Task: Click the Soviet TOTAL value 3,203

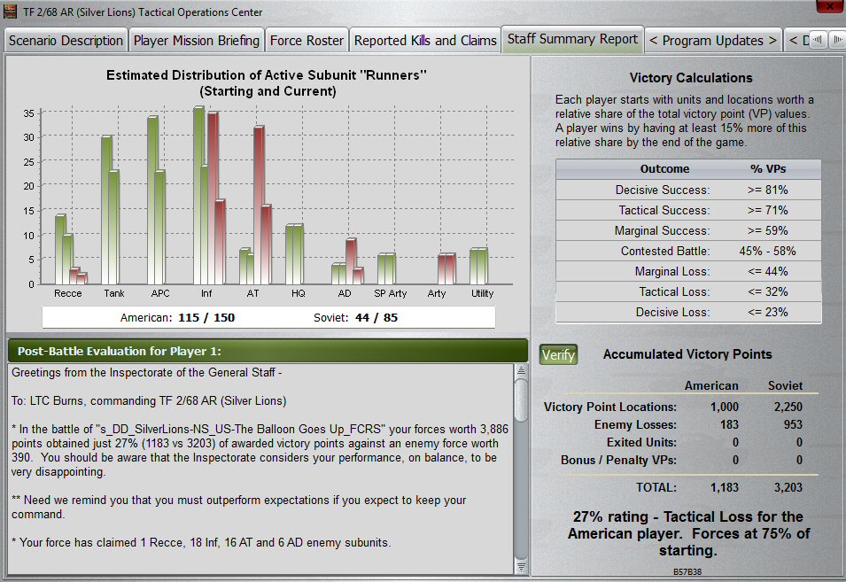Action: tap(788, 487)
